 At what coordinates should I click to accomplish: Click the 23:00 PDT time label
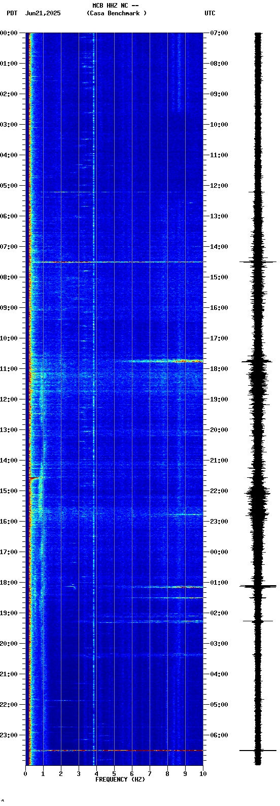click(9, 735)
